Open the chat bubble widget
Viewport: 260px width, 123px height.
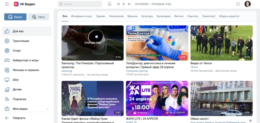pyautogui.click(x=251, y=120)
